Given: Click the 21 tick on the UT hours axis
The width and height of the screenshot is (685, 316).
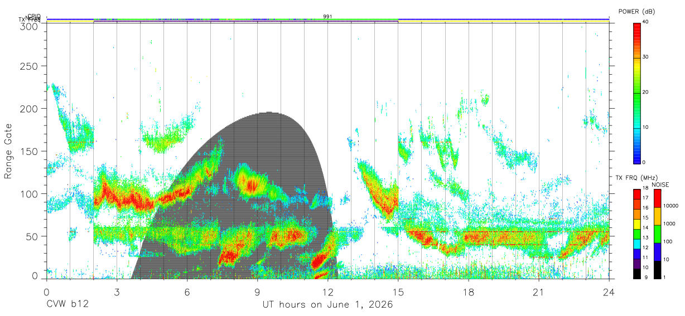Looking at the screenshot, I should coord(539,291).
